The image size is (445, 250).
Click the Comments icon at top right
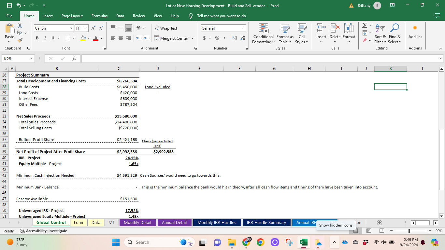pyautogui.click(x=437, y=16)
